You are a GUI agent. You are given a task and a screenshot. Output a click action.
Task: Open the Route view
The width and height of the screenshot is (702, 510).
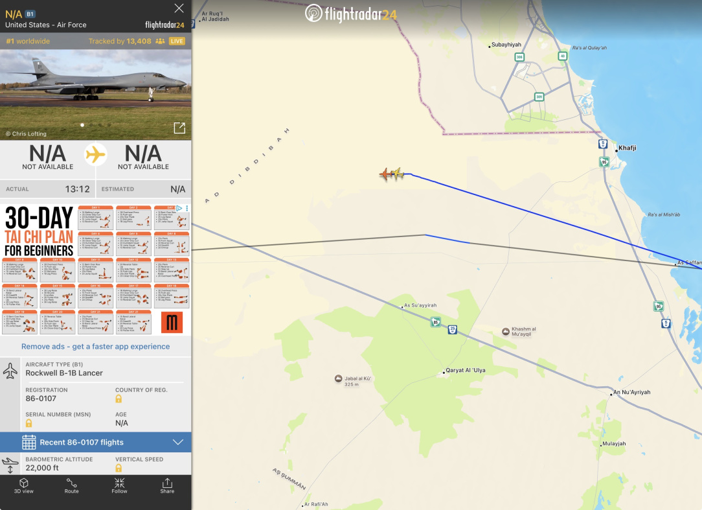(x=72, y=486)
